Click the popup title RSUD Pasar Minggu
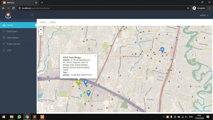The height and width of the screenshot is (120, 213). pos(72,57)
